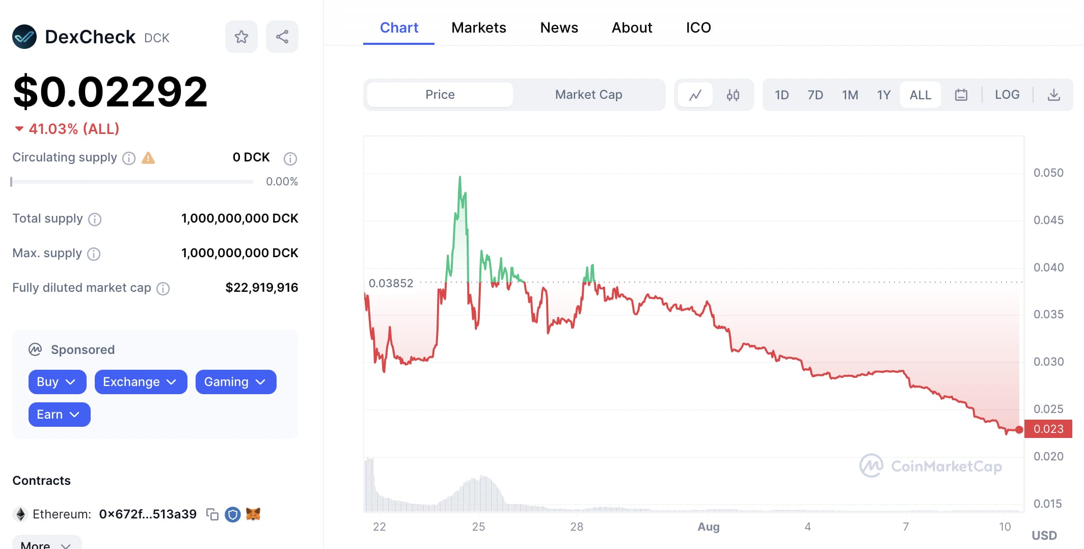The width and height of the screenshot is (1084, 549).
Task: Switch to line chart view icon
Action: (x=695, y=95)
